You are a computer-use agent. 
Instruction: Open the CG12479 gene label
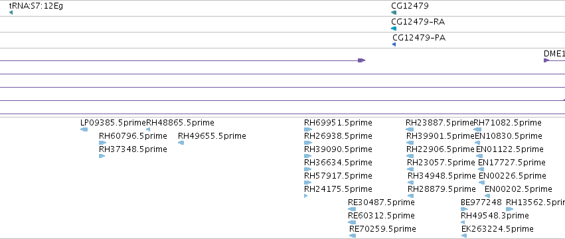pos(410,6)
